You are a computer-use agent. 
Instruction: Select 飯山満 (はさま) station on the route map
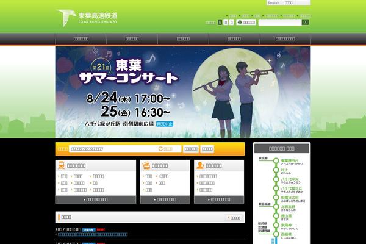[x=286, y=217]
